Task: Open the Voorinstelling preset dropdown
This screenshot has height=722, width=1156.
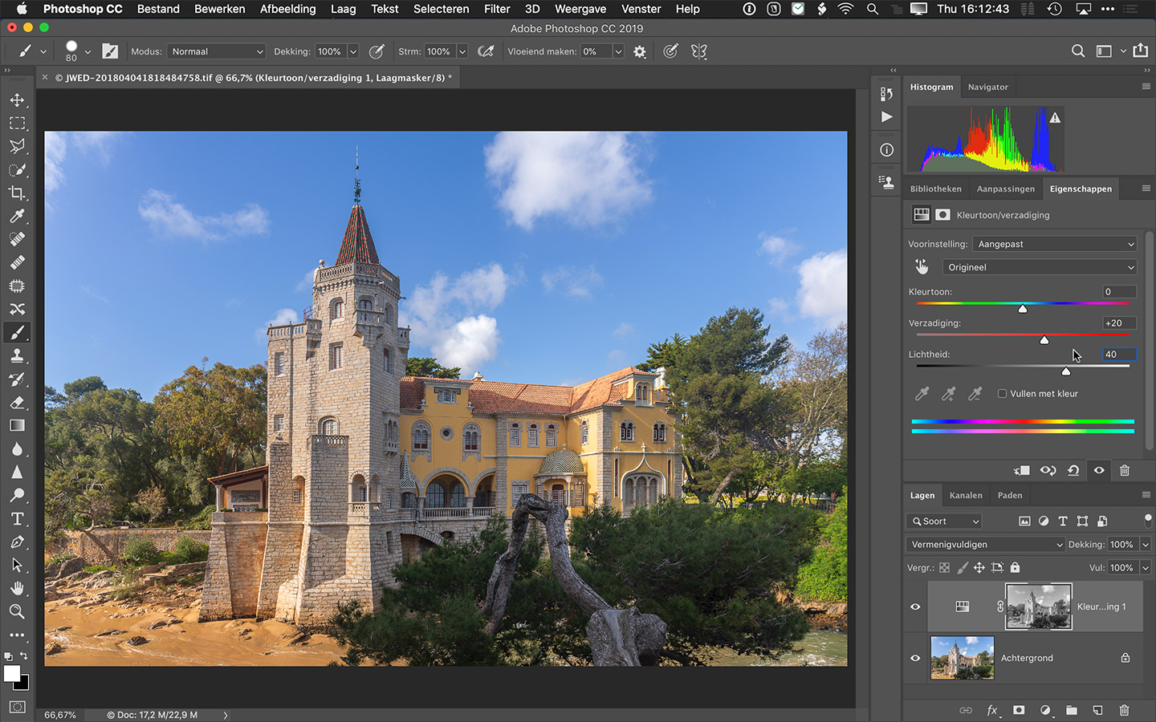Action: (1055, 244)
